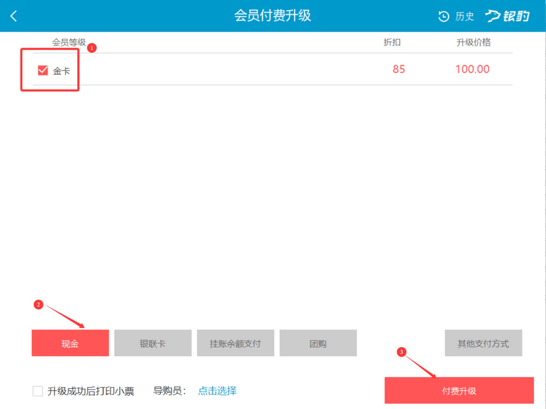Click the 历史 text label
The image size is (546, 409).
tap(465, 16)
